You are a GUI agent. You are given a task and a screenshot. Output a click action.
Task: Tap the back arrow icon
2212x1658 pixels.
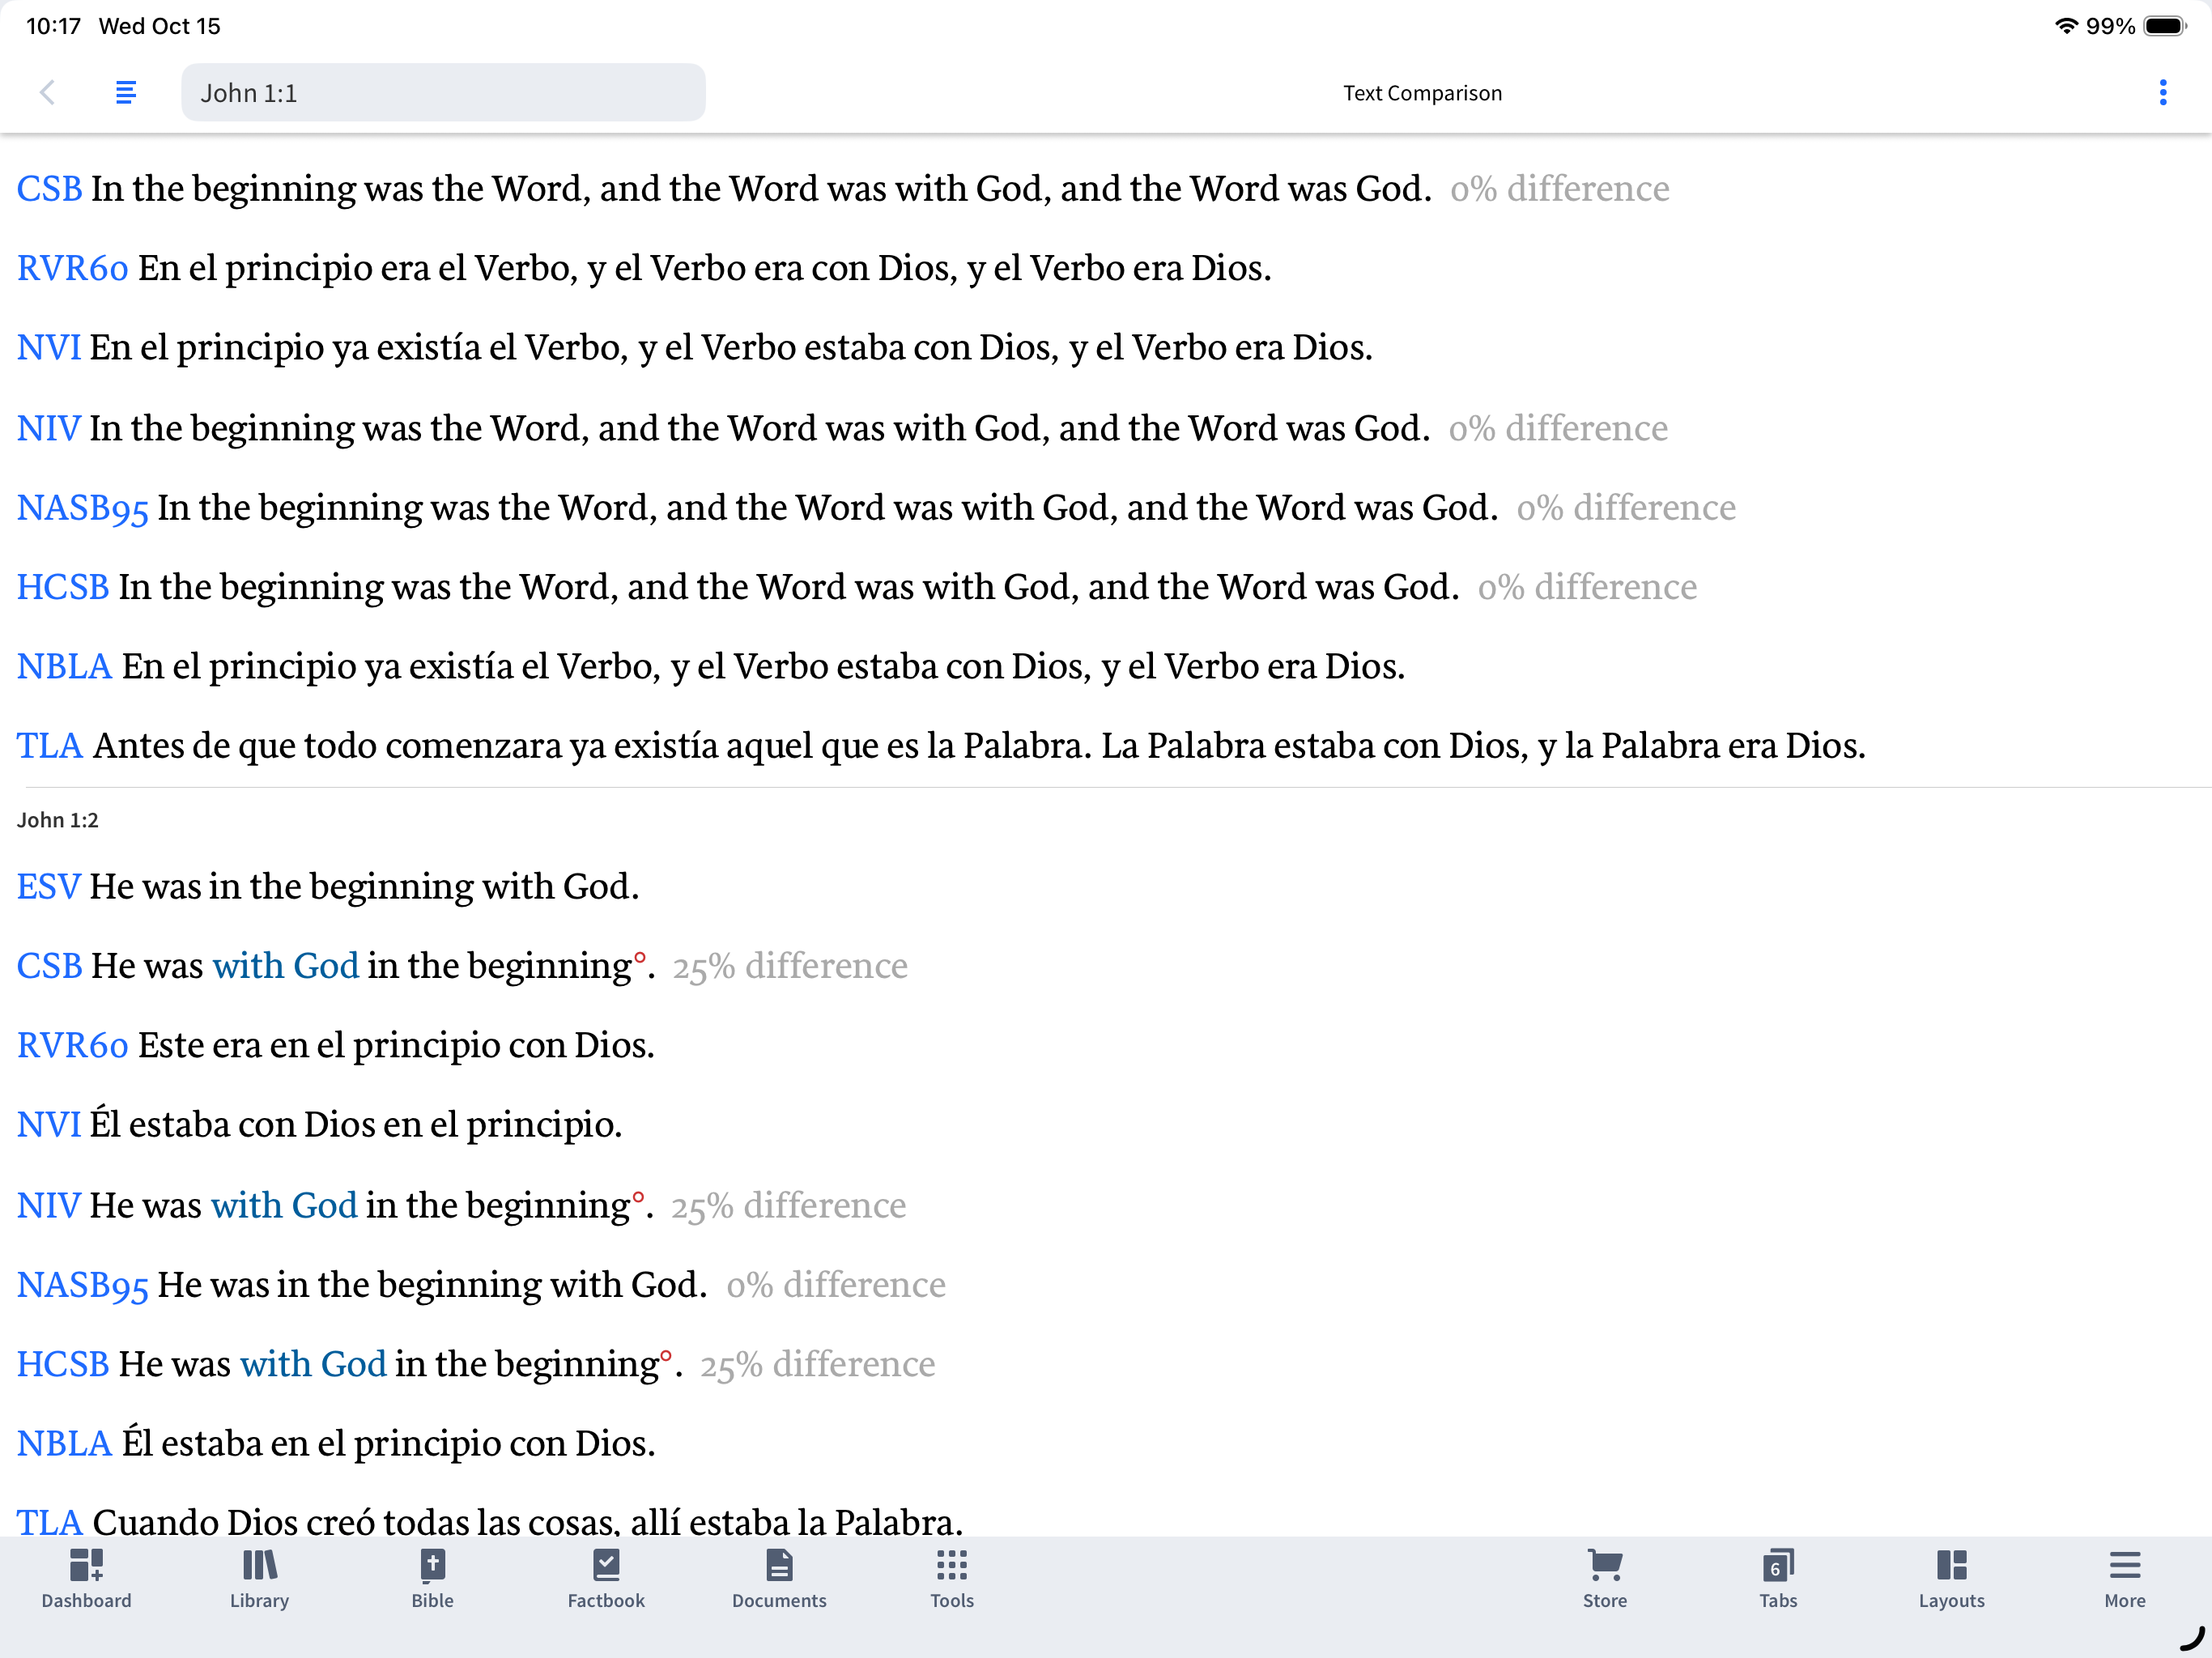[x=47, y=93]
